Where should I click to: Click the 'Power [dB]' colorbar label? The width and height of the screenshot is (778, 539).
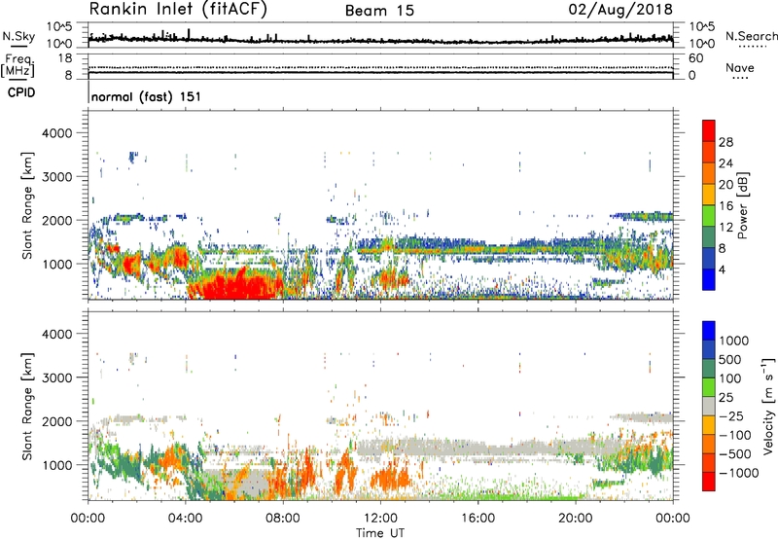coord(742,205)
